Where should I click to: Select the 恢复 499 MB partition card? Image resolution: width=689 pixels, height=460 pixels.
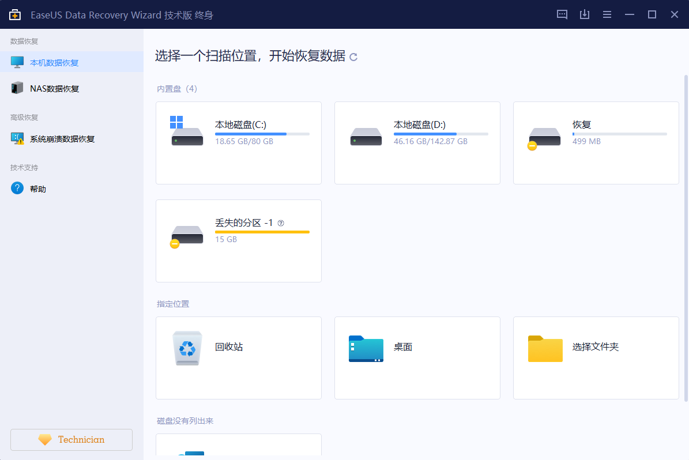click(x=596, y=143)
